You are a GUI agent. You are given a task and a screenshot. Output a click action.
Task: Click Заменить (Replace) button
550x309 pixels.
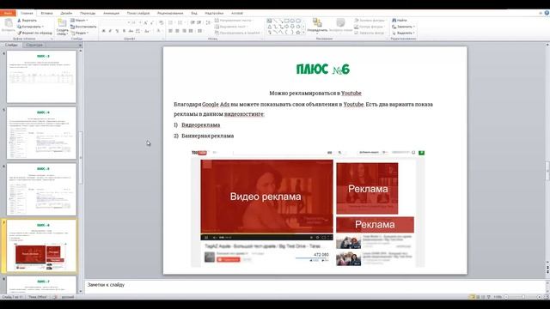[403, 27]
